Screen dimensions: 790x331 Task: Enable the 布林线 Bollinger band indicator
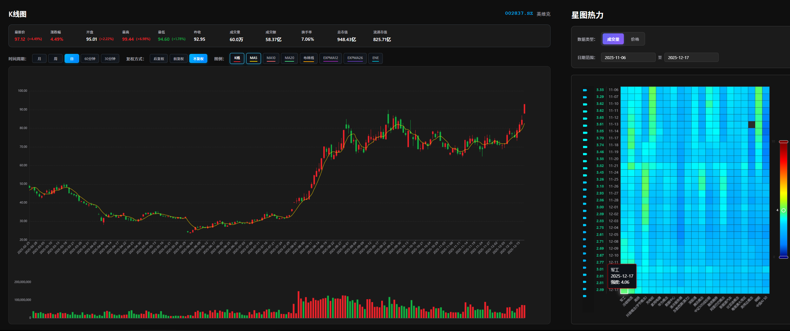point(309,58)
